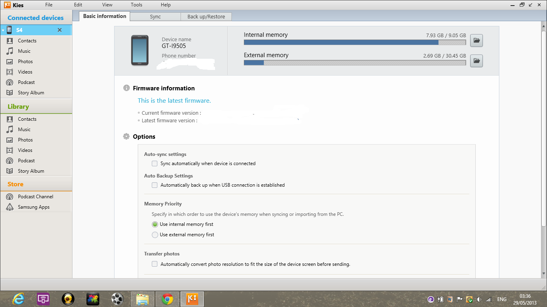Open Podcast Channel in the Store

(35, 197)
